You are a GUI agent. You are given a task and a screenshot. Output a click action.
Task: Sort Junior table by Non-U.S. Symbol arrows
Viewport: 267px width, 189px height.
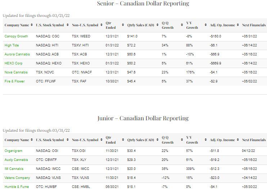pyautogui.click(x=101, y=140)
